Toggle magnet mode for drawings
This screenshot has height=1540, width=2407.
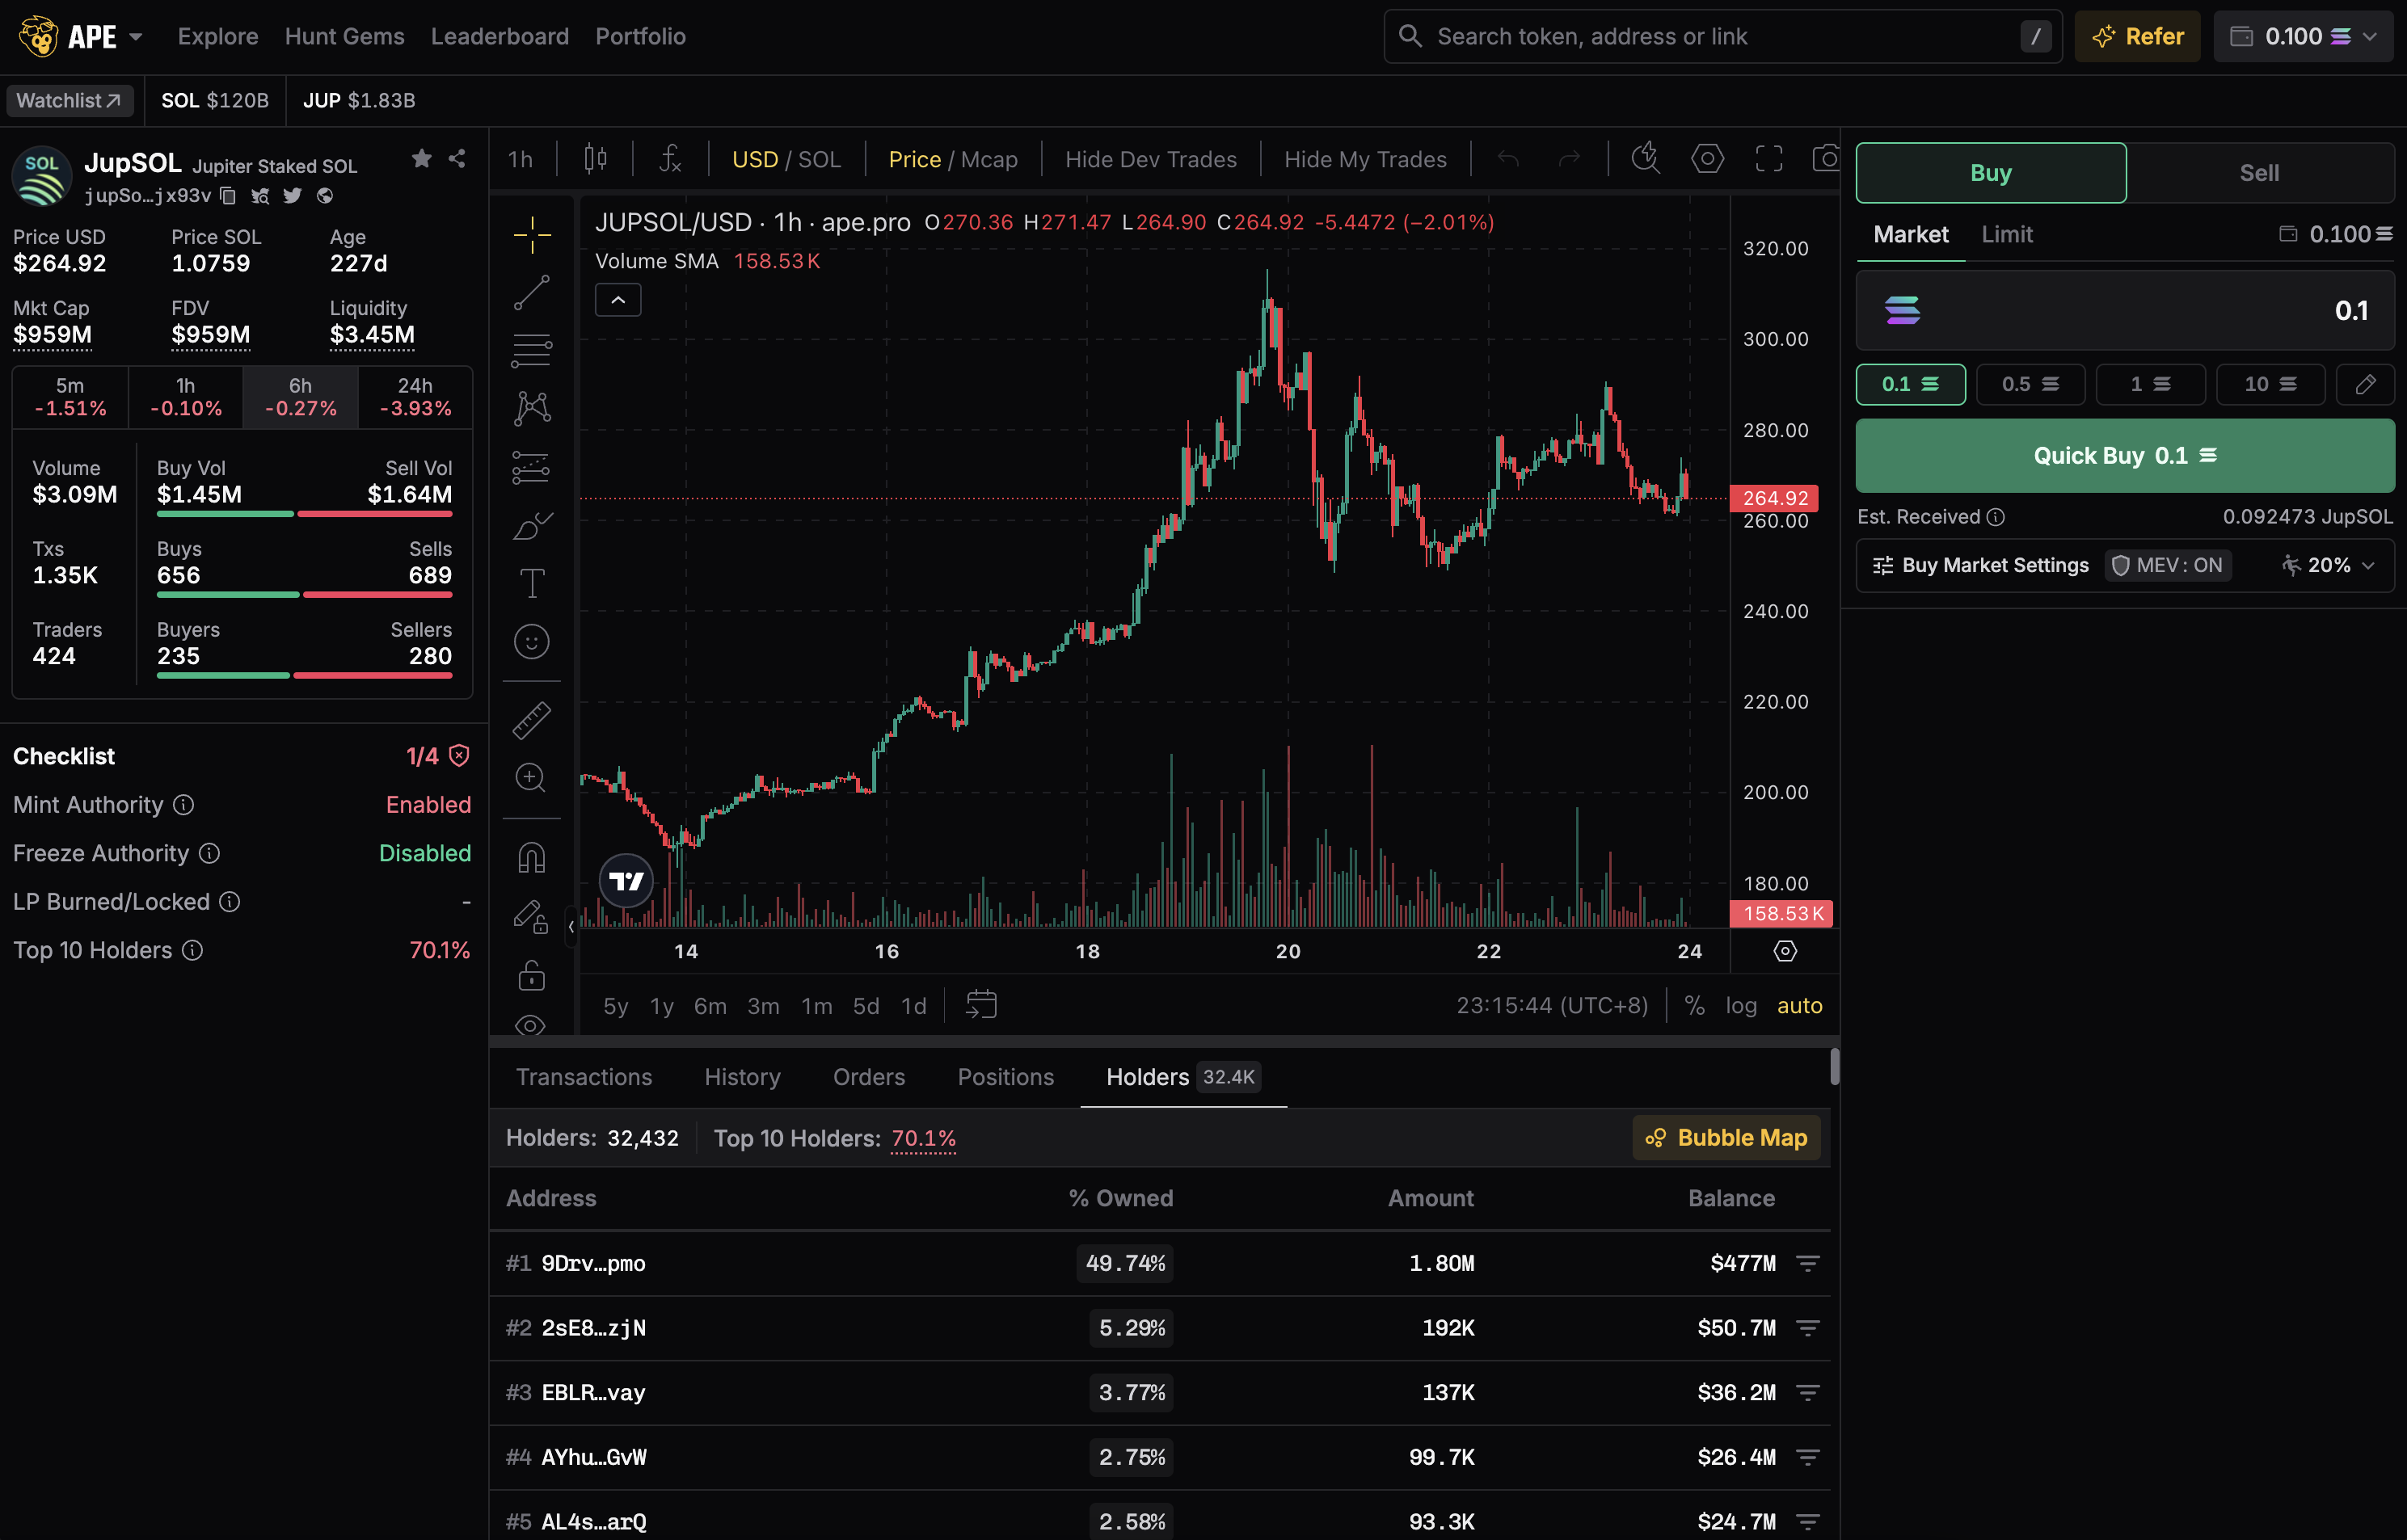(531, 857)
